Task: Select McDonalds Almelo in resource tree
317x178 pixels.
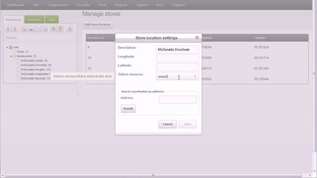Action: (34, 60)
